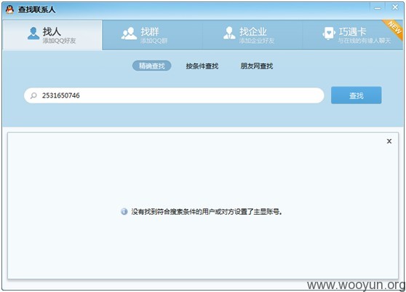Click the businessman icon beside 找企业

click(x=229, y=33)
